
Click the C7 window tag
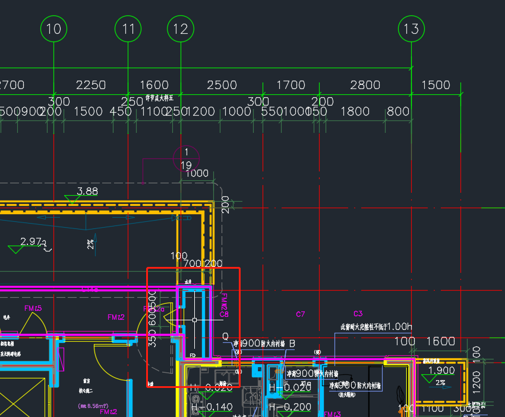click(300, 314)
